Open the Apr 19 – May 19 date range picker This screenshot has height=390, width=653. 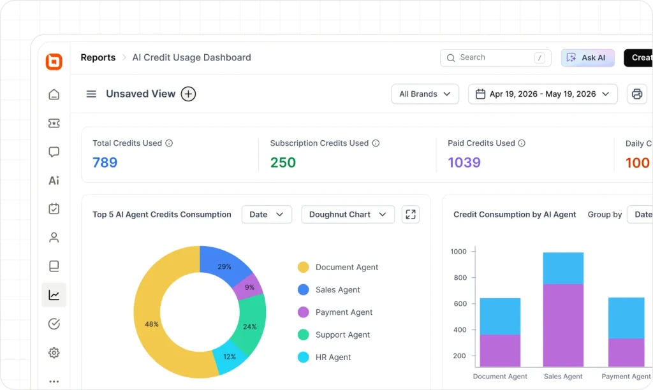[x=543, y=94]
